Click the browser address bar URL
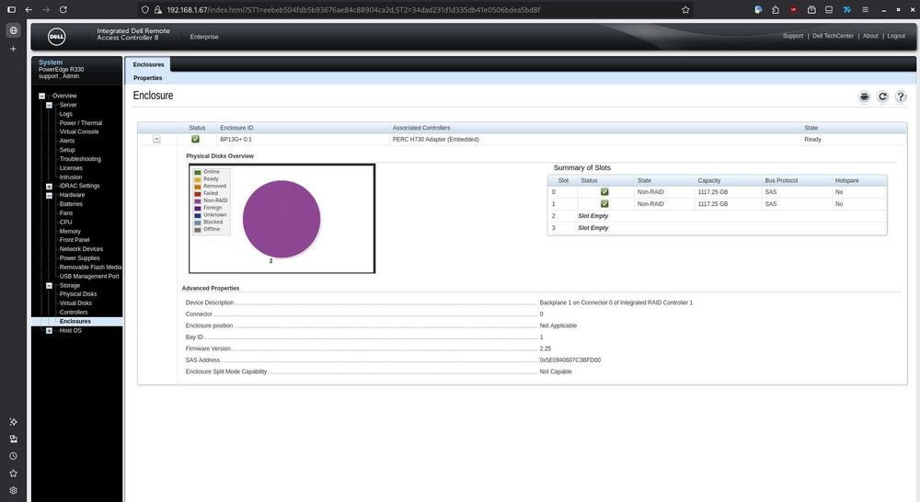The image size is (920, 502). (x=353, y=9)
